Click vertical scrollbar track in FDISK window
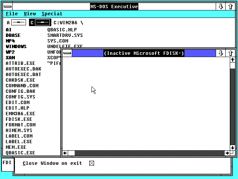 232,107
